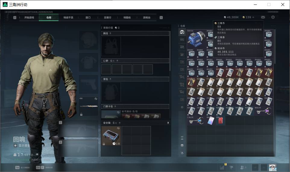
Task: Click the helmet equipment slot
Action: (89, 40)
